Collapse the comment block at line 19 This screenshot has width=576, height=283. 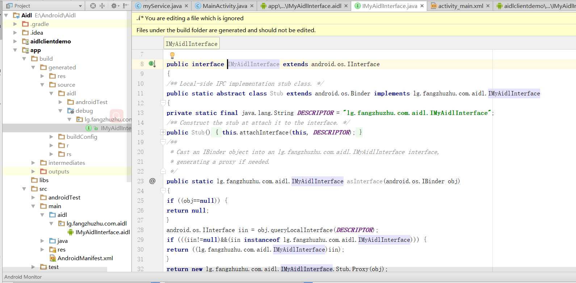click(163, 142)
